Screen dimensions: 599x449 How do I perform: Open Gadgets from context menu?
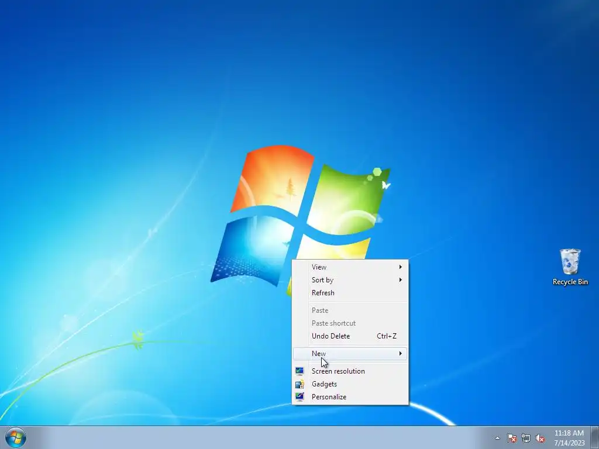[350, 384]
